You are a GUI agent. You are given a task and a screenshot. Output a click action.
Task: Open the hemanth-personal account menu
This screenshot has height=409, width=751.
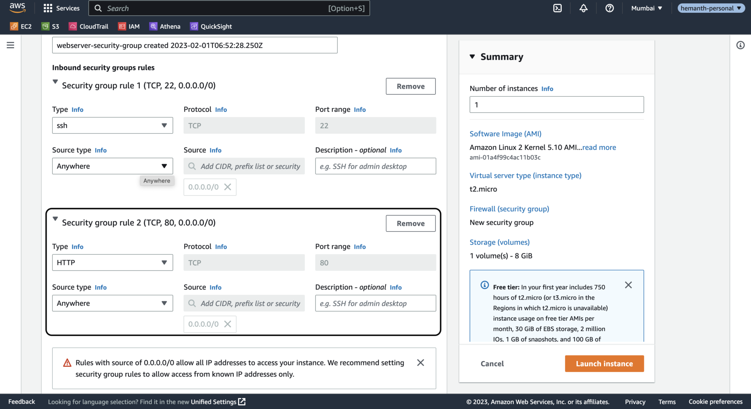[x=710, y=8]
